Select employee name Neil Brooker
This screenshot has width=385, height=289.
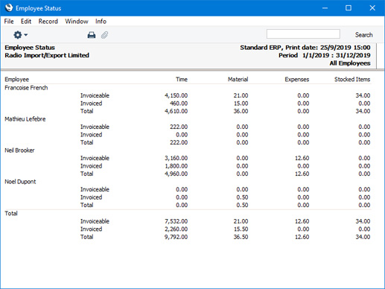tap(19, 150)
